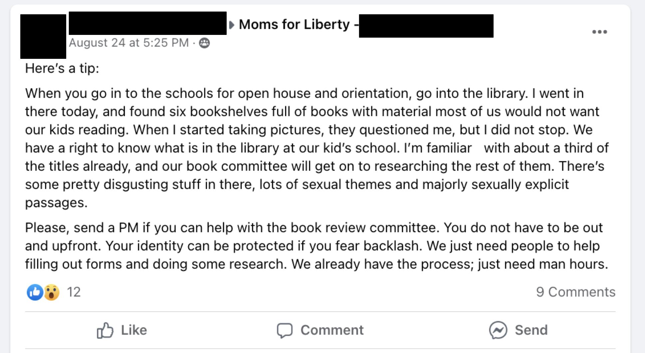This screenshot has height=353, width=645.
Task: Click the three-dot post options icon
Action: 599,31
